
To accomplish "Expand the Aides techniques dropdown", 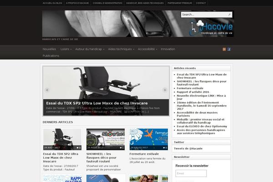I will pos(121,49).
